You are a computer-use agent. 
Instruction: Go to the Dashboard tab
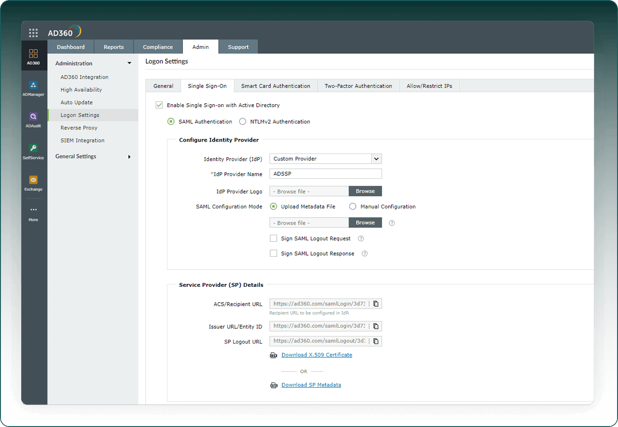[x=71, y=47]
